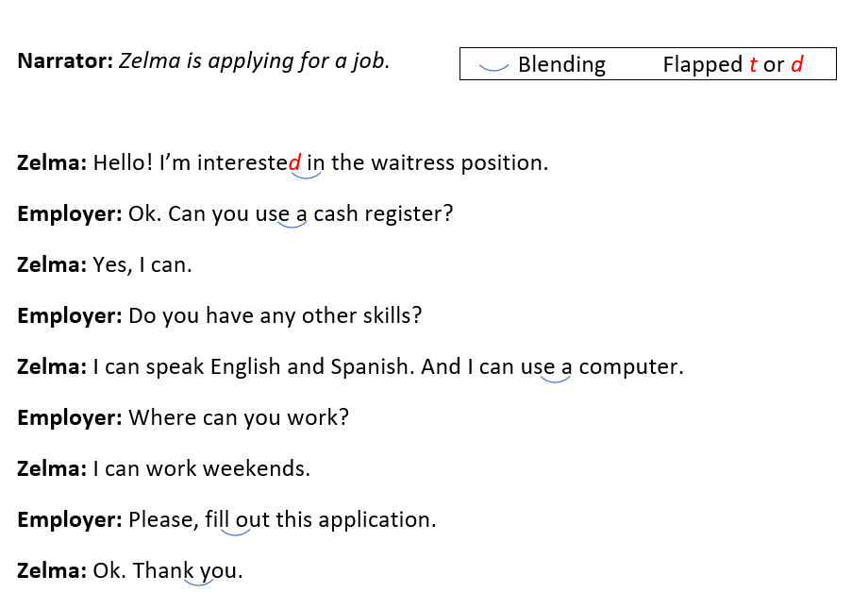Click the word 'application' in Employer's line
This screenshot has width=852, height=593.
click(x=375, y=520)
